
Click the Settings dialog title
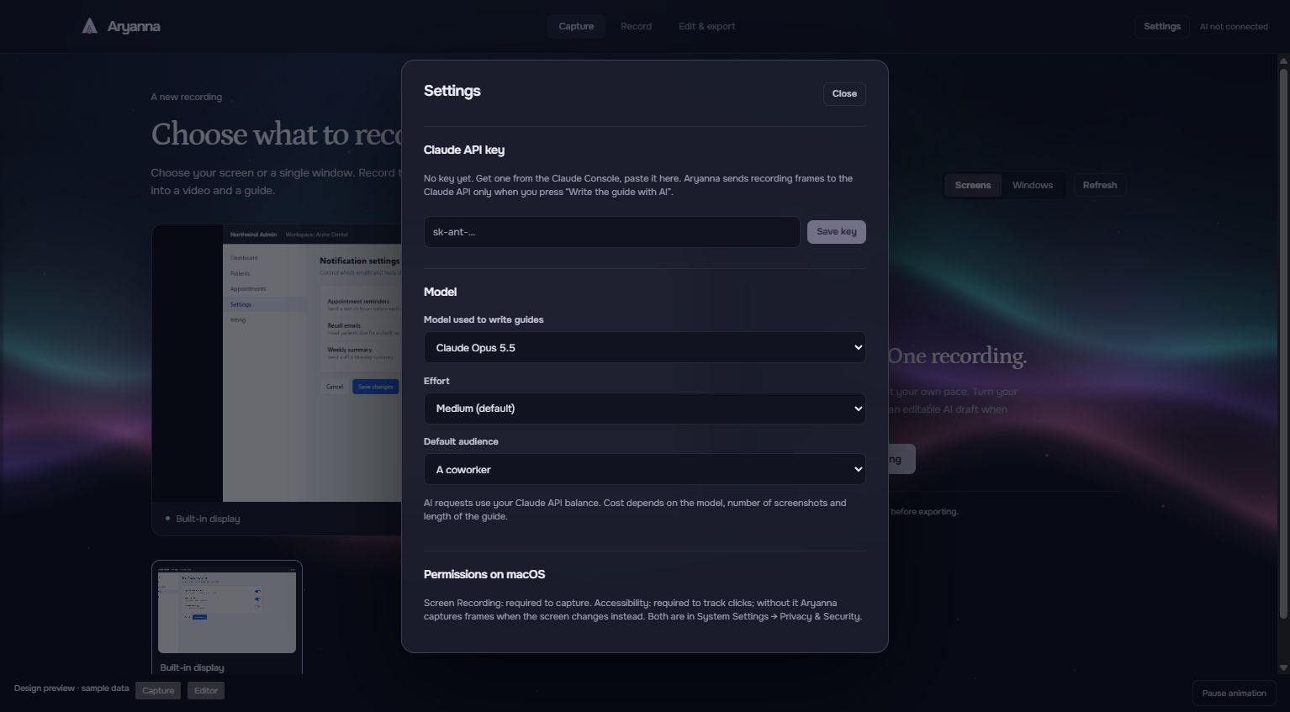452,91
